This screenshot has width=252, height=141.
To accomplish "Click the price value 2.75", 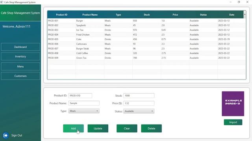I will click(x=163, y=53).
